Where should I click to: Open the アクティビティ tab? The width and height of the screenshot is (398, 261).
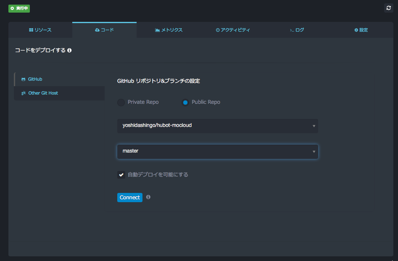pos(233,30)
